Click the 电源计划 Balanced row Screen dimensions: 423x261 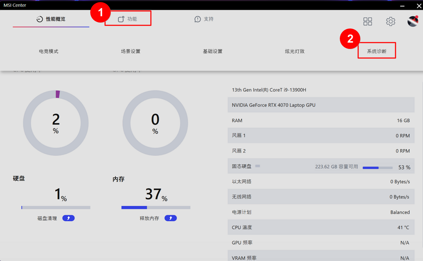click(321, 212)
